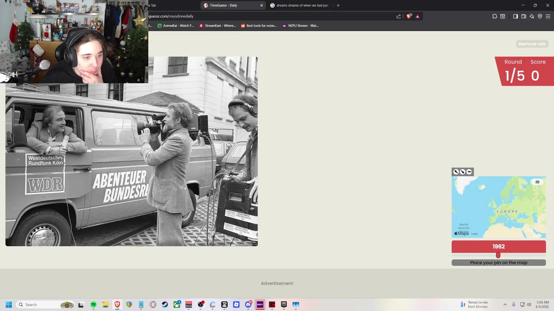Open the NEPU Stream - Wat... bookmark
This screenshot has width=554, height=311.
(x=300, y=25)
